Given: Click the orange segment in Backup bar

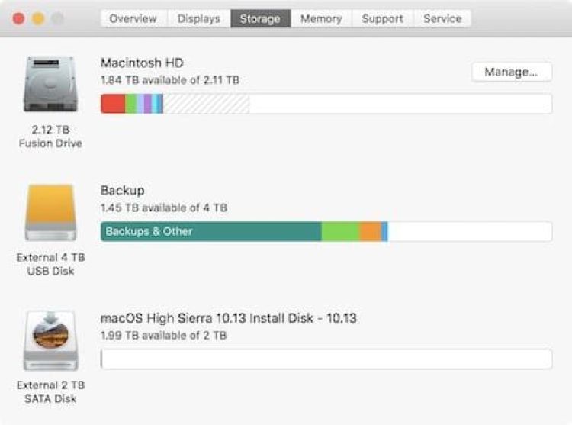Looking at the screenshot, I should click(x=370, y=231).
